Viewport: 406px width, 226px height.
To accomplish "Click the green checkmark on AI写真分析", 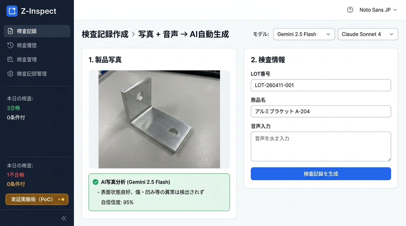I will (95, 182).
